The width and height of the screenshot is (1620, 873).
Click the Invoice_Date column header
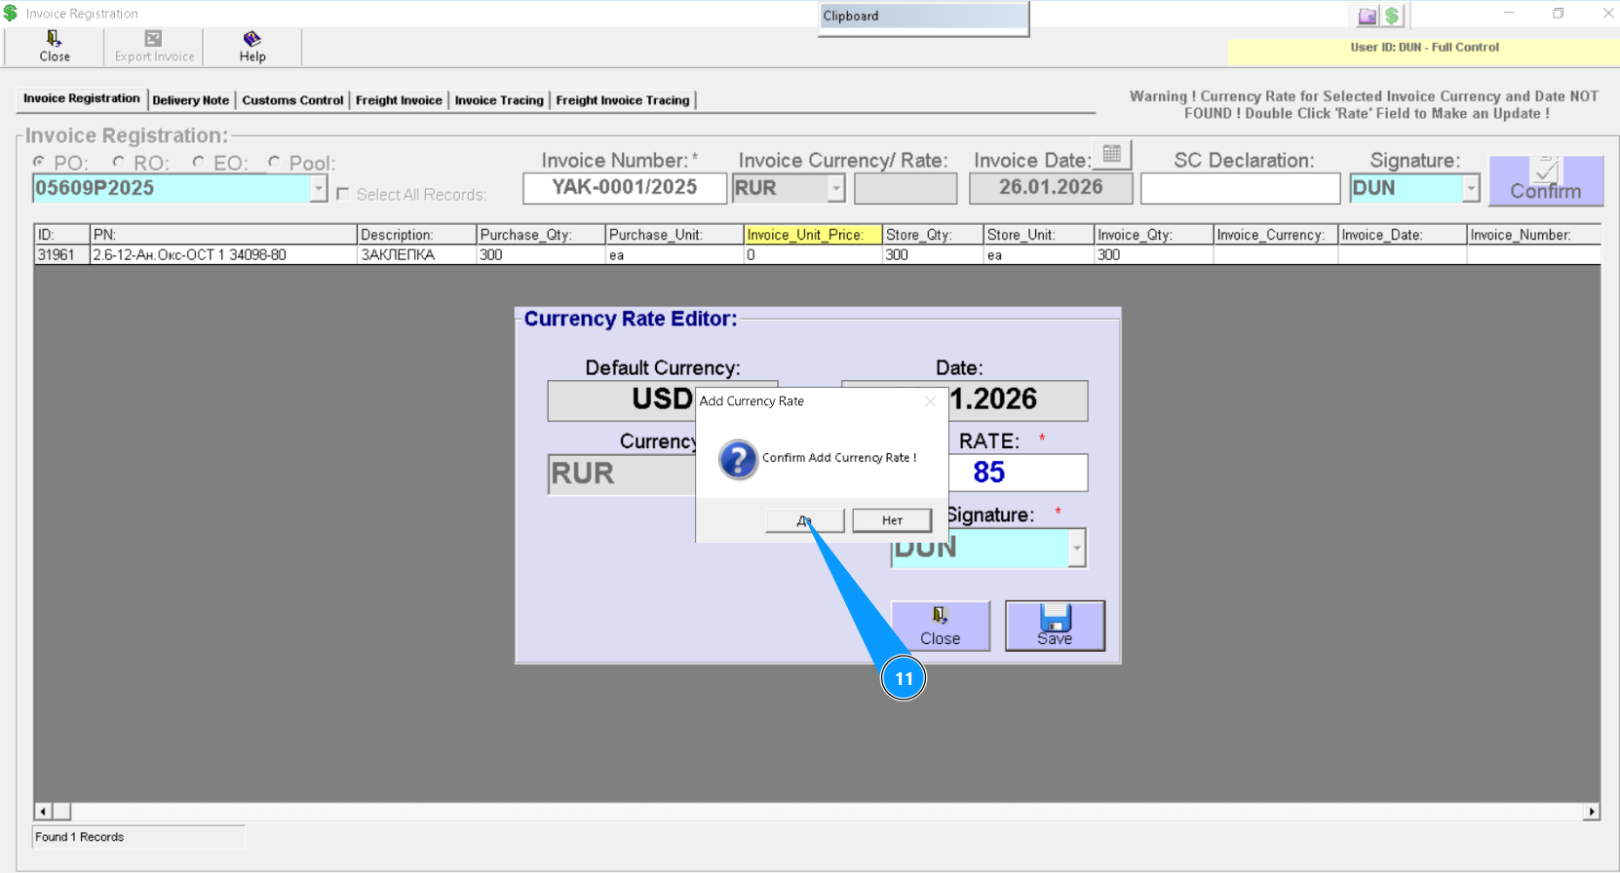click(x=1402, y=235)
